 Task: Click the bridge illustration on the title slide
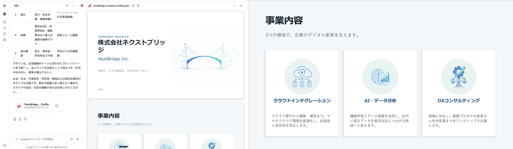pyautogui.click(x=204, y=56)
